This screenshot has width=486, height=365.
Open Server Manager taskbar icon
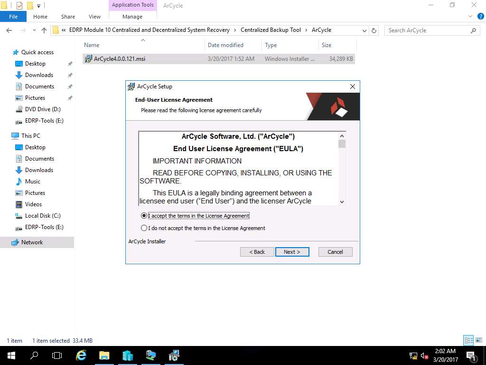tap(127, 355)
